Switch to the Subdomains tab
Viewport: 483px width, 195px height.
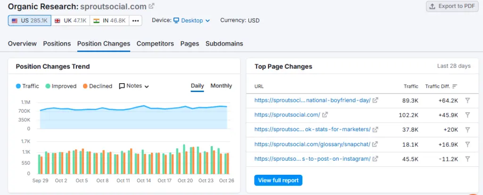coord(224,44)
